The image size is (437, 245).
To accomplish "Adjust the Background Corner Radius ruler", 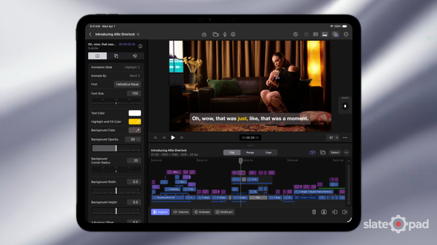I will click(x=116, y=169).
